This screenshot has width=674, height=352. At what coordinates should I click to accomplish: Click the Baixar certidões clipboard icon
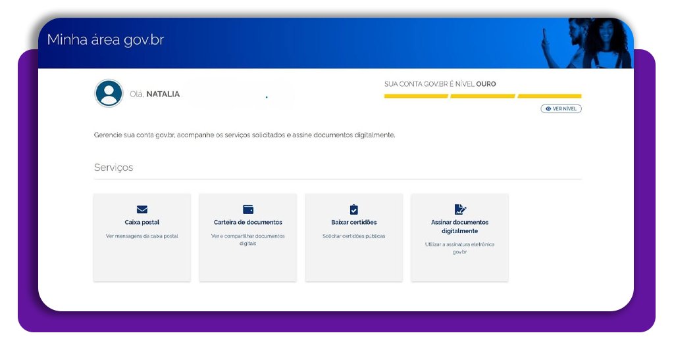tap(353, 209)
